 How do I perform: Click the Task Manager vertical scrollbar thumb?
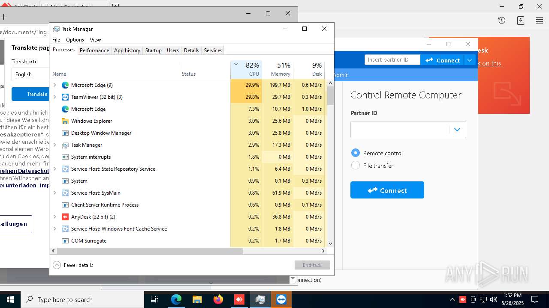330,96
